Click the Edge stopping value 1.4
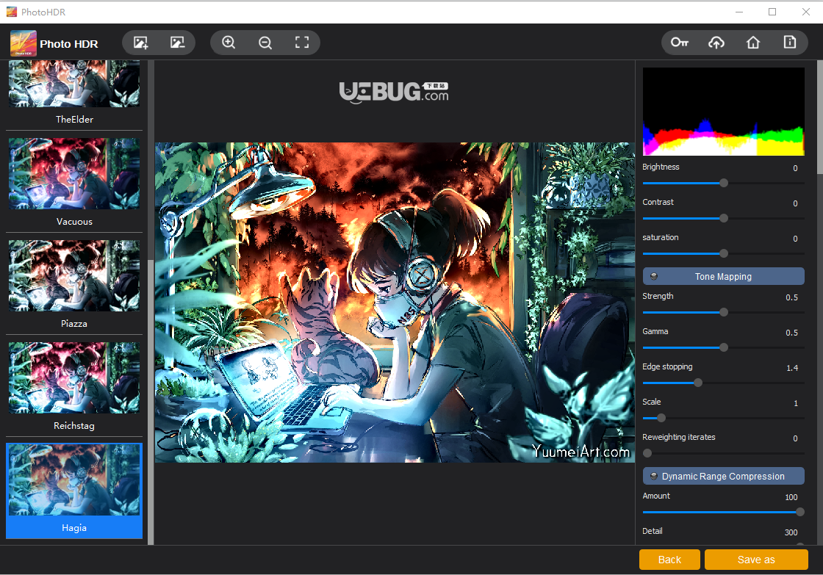 (792, 368)
